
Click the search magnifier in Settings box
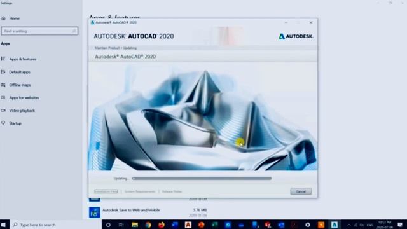[74, 31]
